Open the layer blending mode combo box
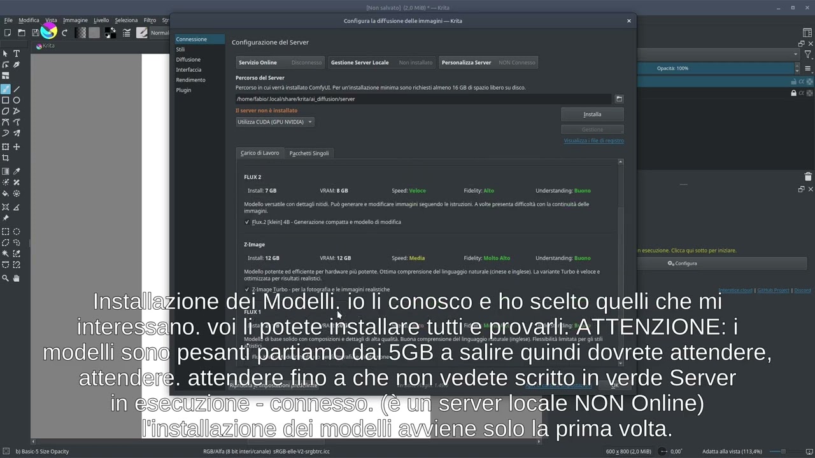 717,55
